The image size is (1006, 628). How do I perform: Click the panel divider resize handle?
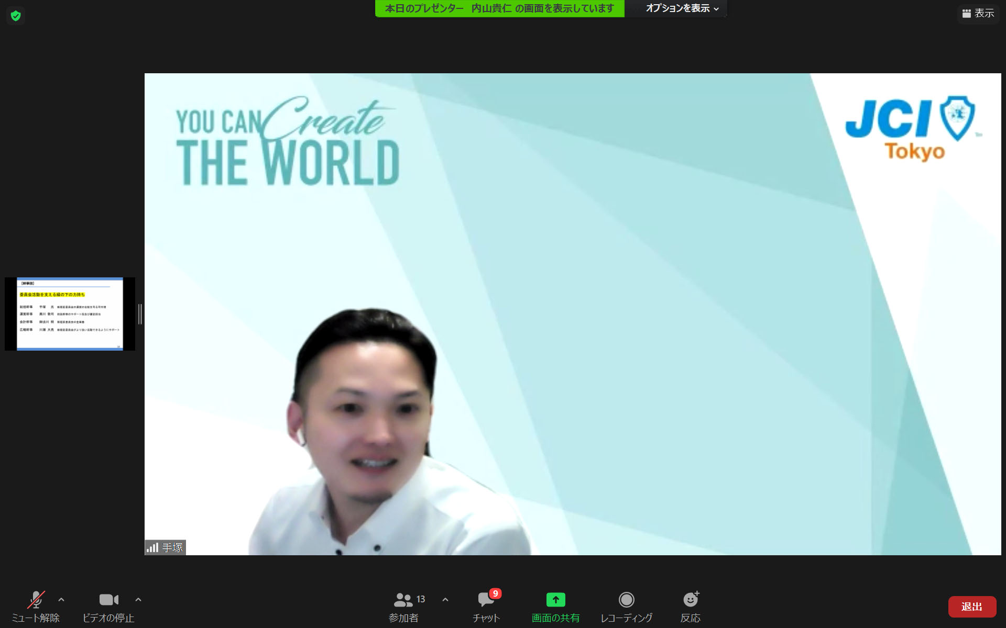coord(140,314)
